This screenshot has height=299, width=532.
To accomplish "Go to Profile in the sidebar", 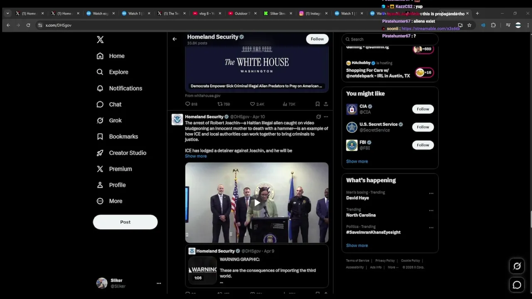I will tap(111, 185).
